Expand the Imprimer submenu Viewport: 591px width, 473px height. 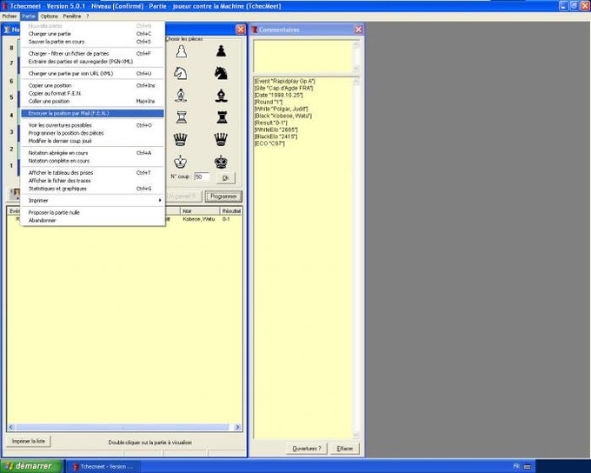pos(92,201)
